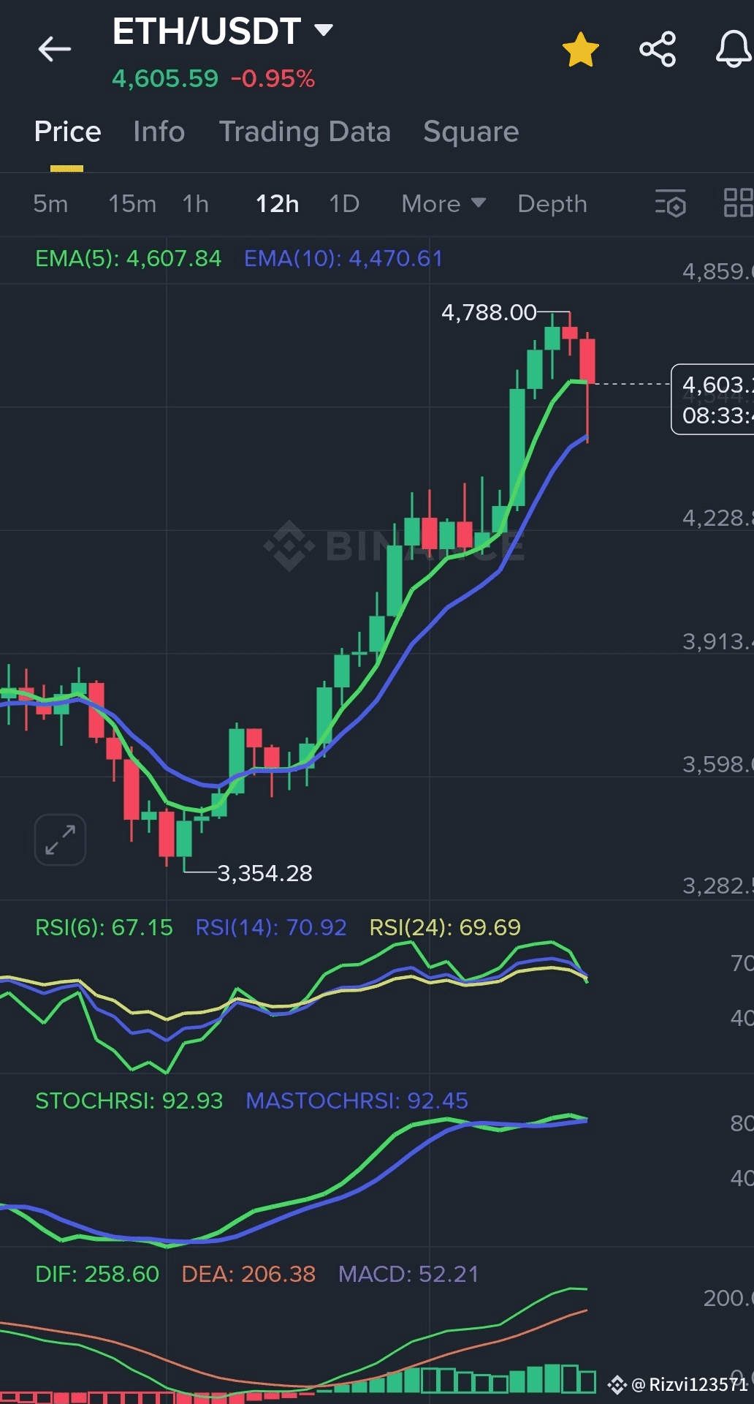
Task: Tap the EMA(5) indicator label
Action: point(128,259)
